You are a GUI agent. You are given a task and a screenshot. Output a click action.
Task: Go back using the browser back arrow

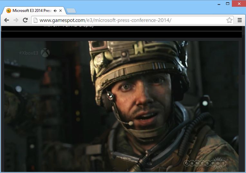click(6, 20)
